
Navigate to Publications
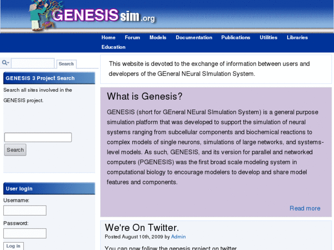pos(236,38)
